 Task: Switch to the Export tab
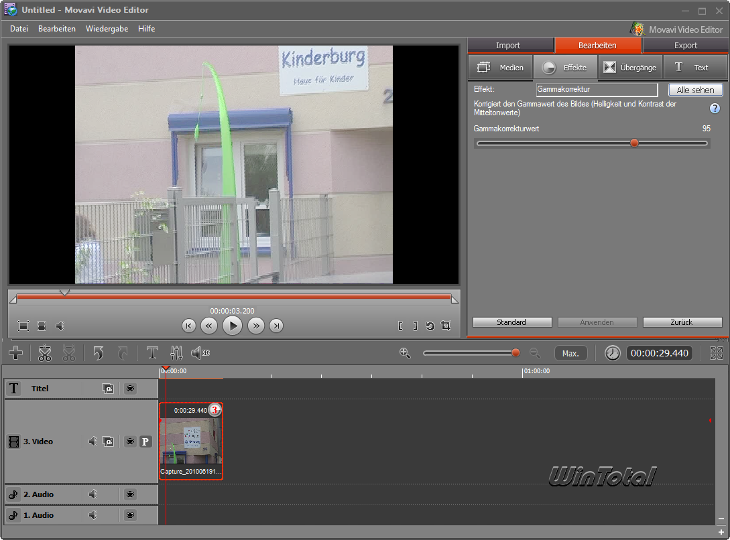click(x=685, y=46)
